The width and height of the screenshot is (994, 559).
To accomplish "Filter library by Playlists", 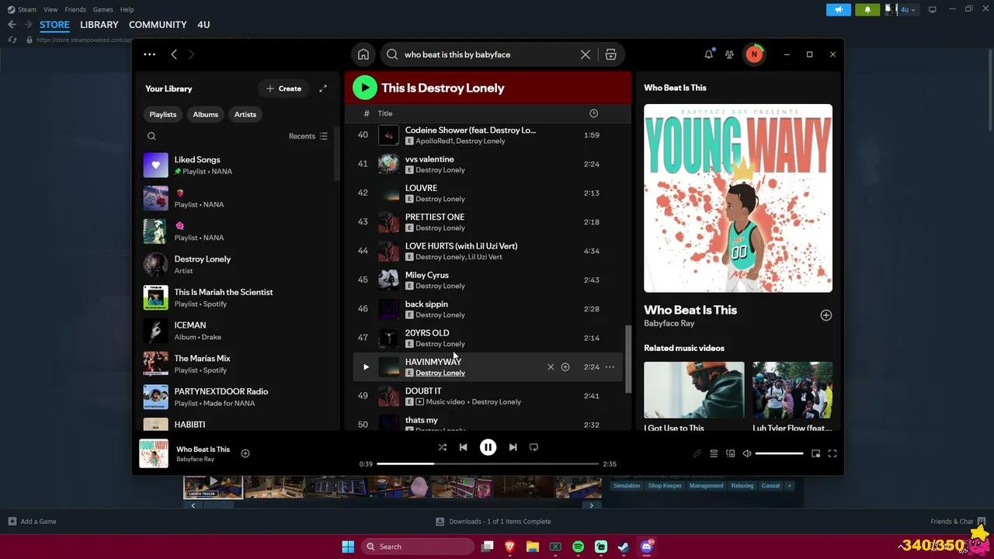I will (163, 114).
